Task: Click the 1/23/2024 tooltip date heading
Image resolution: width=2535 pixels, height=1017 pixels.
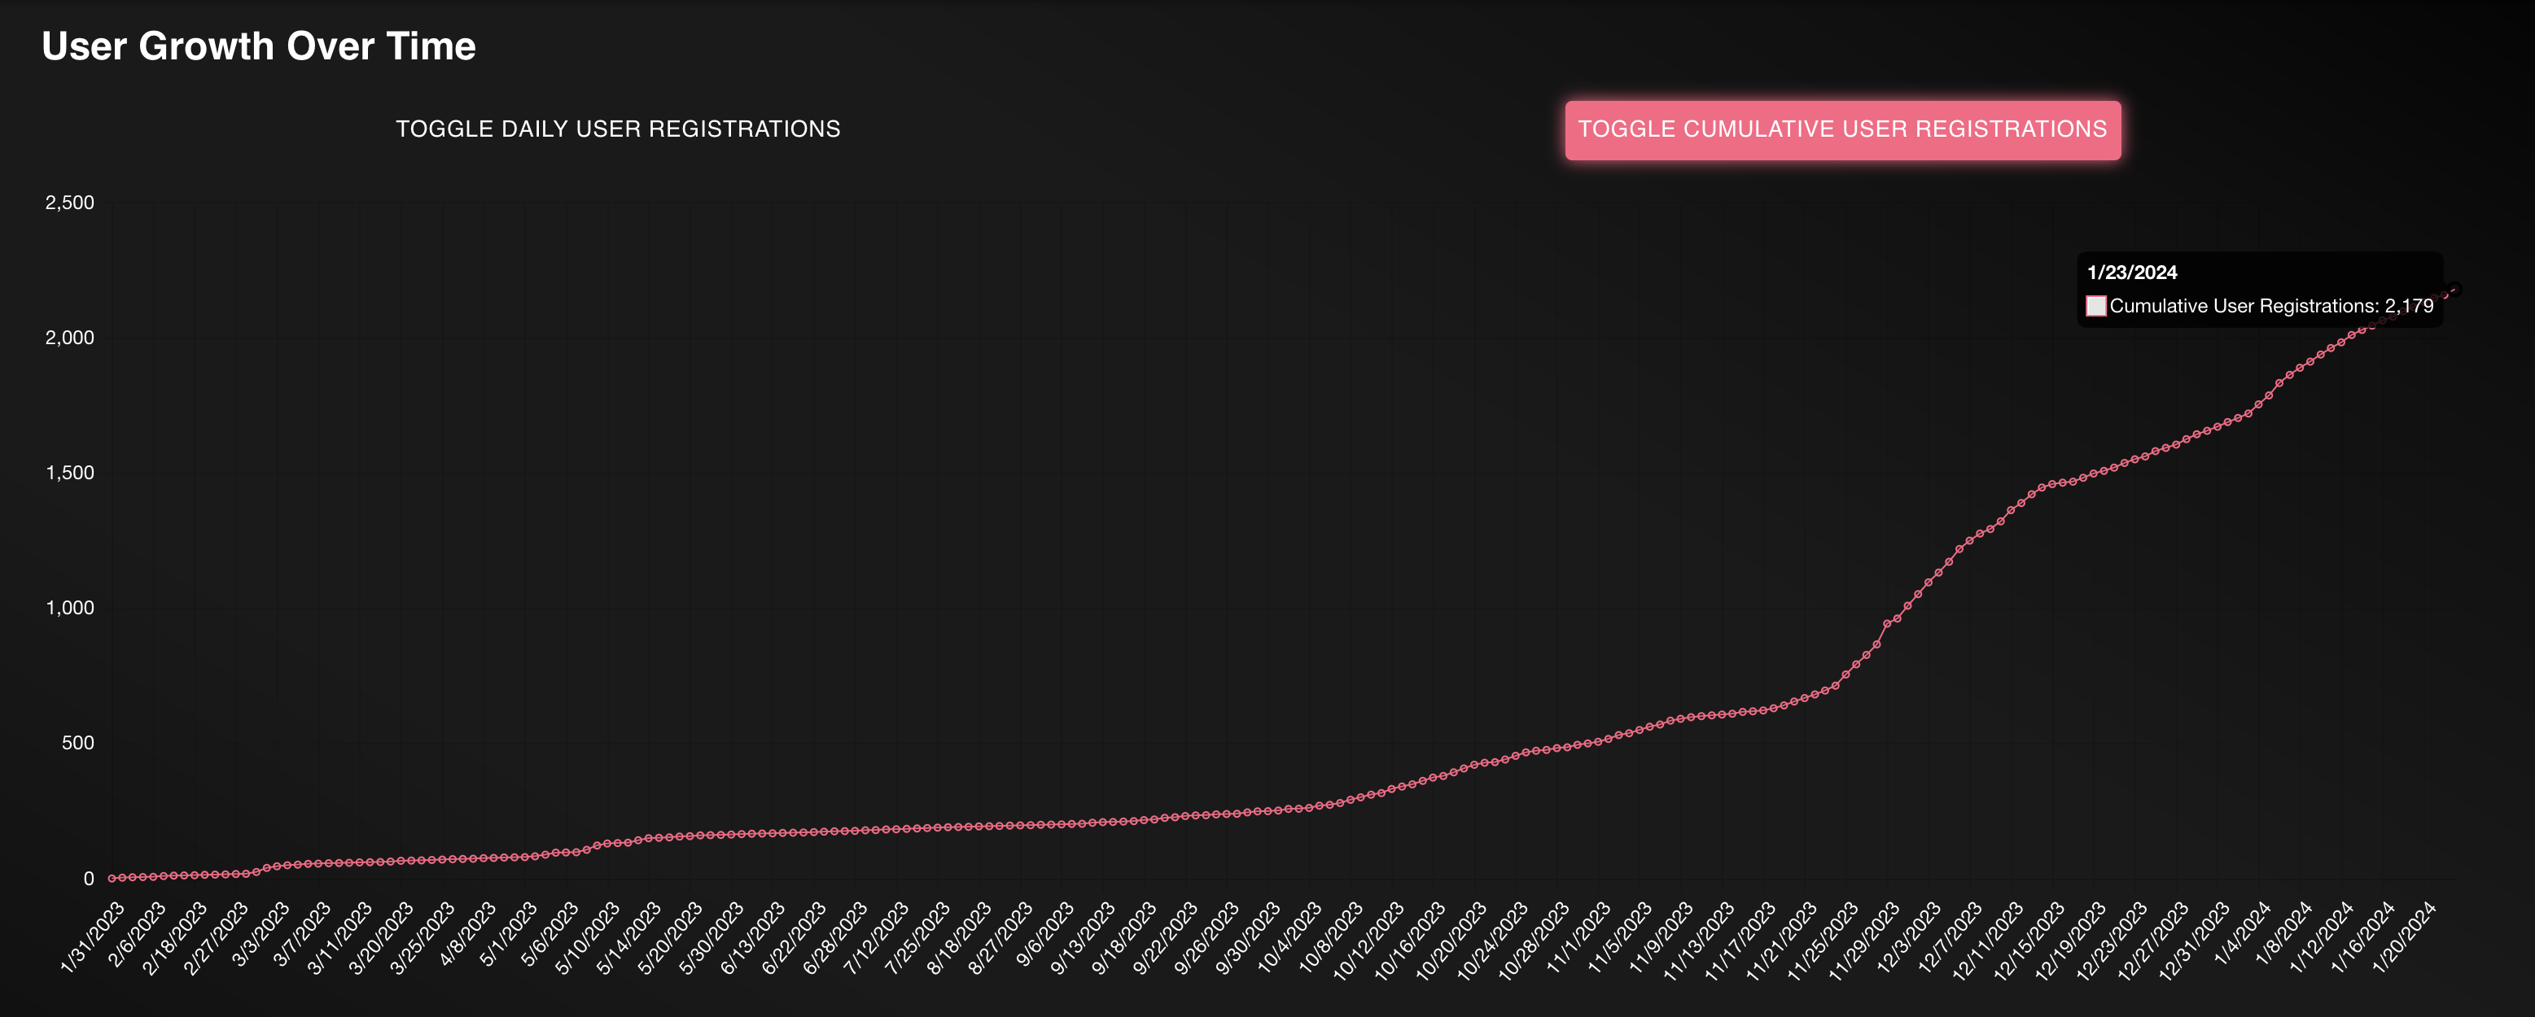Action: 2131,273
